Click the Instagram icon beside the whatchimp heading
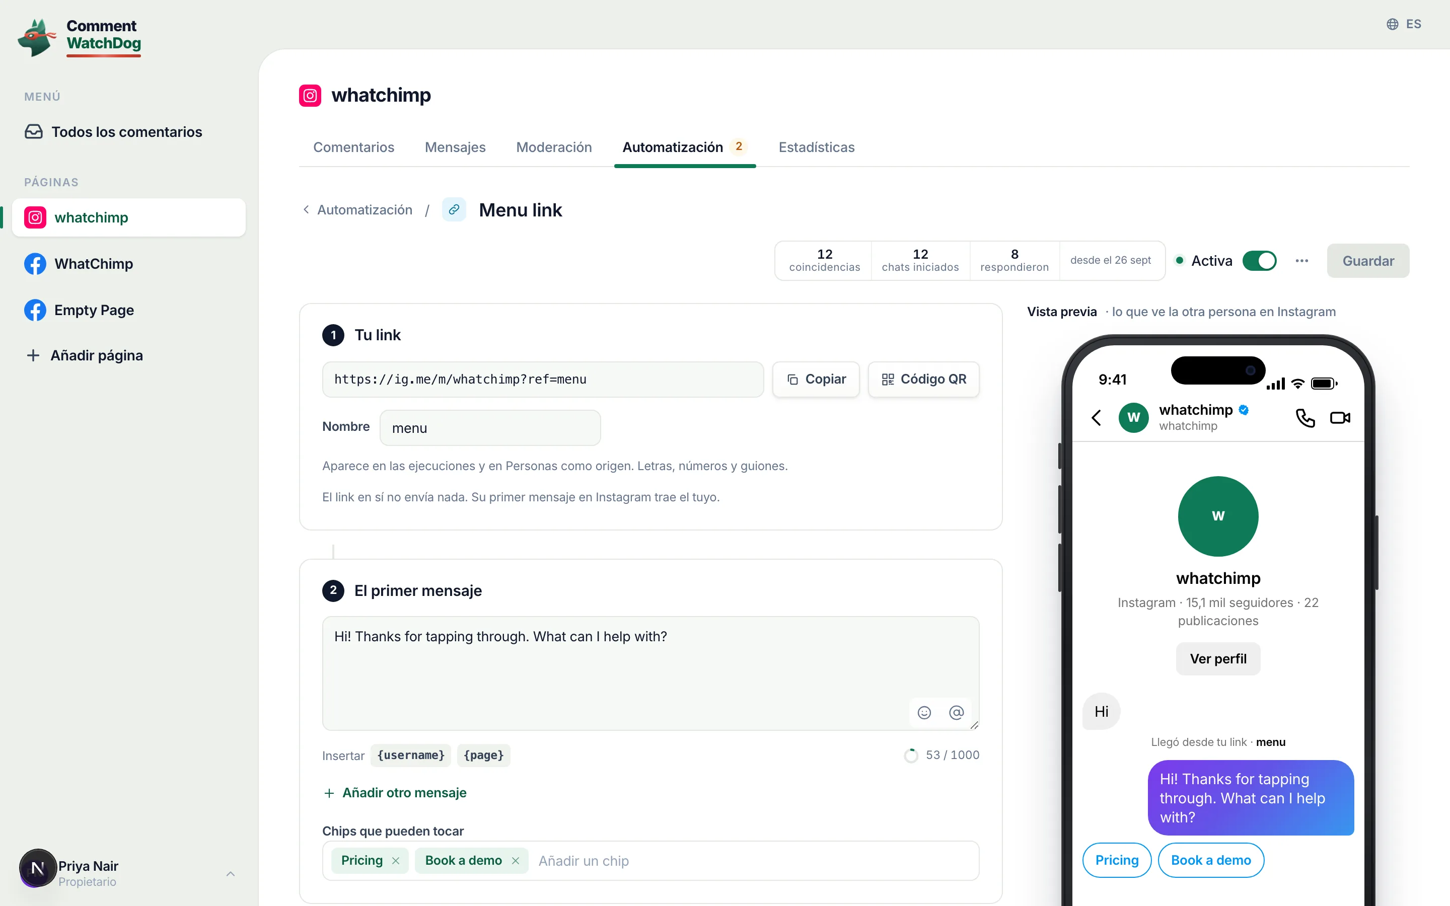This screenshot has height=906, width=1450. (x=310, y=95)
